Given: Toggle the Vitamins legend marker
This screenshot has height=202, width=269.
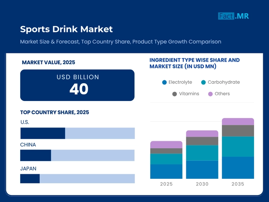Looking at the screenshot, I should 174,94.
